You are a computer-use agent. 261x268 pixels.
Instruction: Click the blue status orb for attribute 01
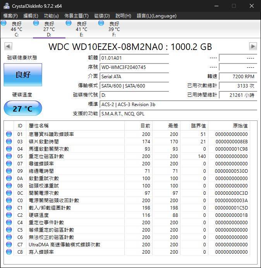(9, 134)
